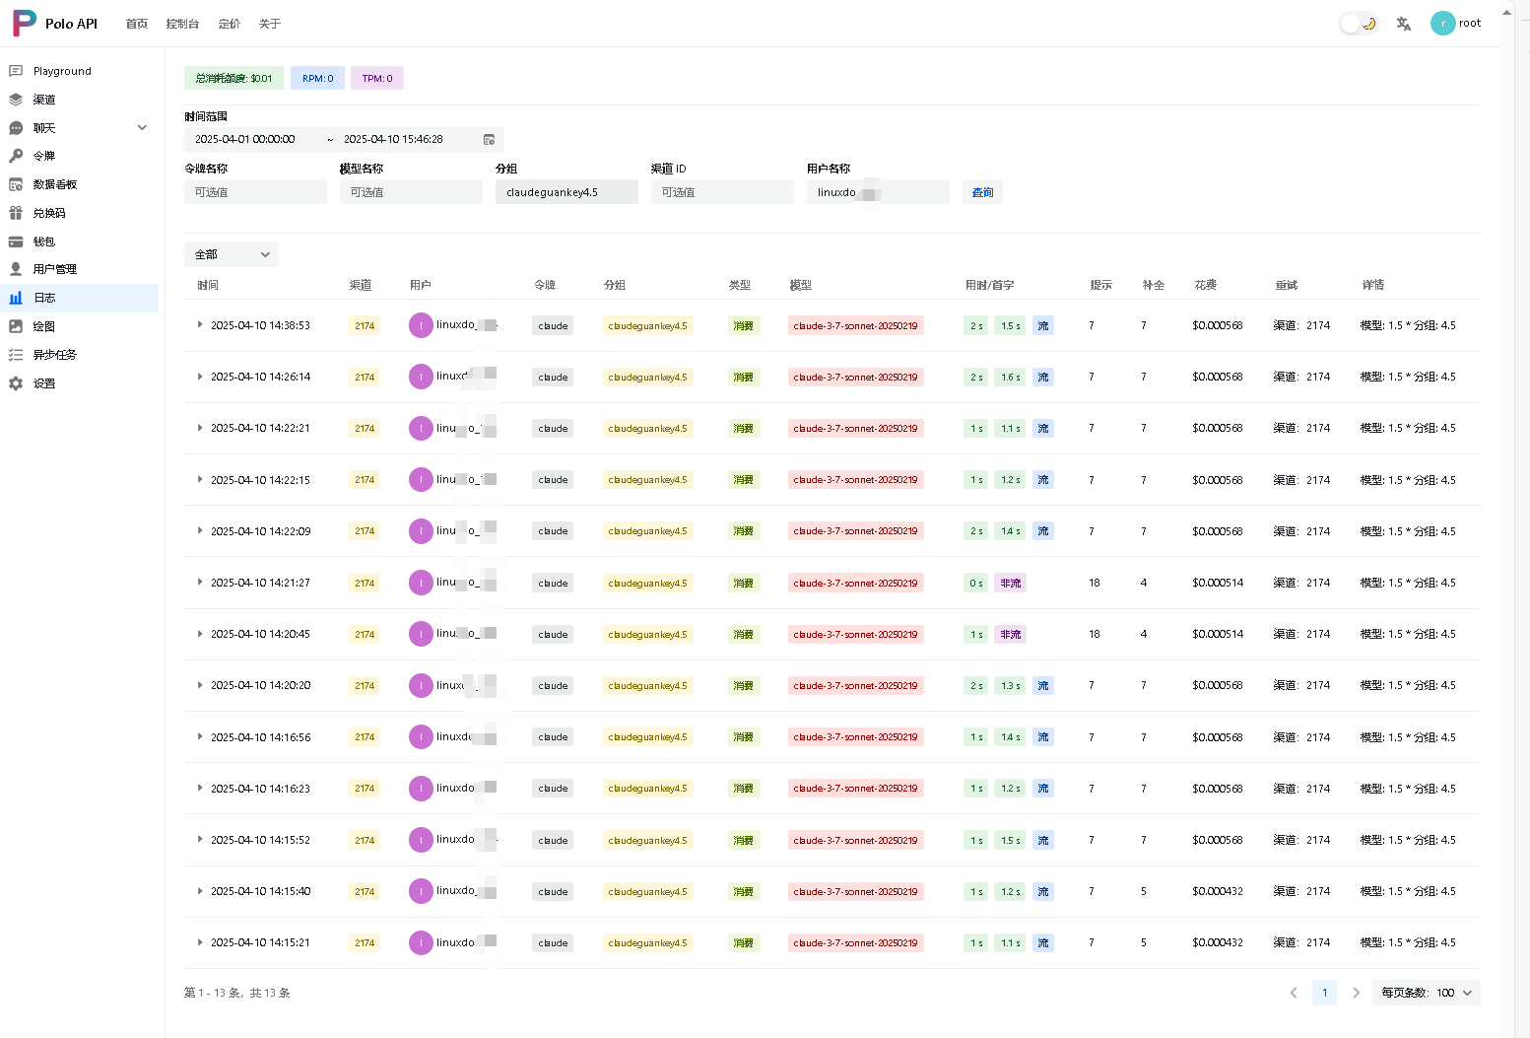Click the 查询 search button

tap(982, 192)
